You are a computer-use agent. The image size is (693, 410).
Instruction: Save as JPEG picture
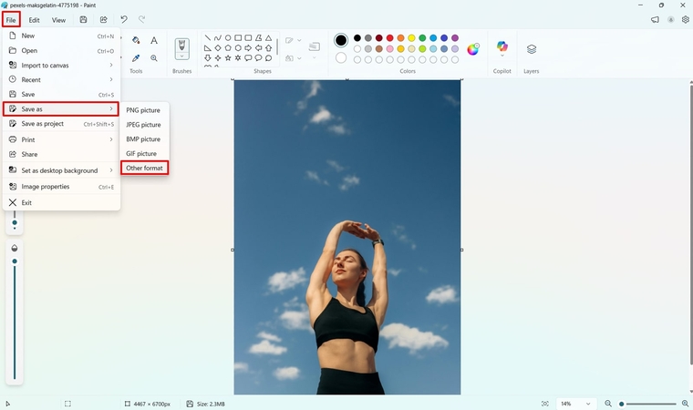pos(144,125)
